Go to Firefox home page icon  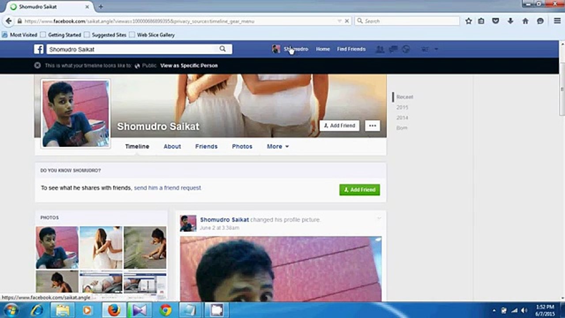tap(525, 21)
